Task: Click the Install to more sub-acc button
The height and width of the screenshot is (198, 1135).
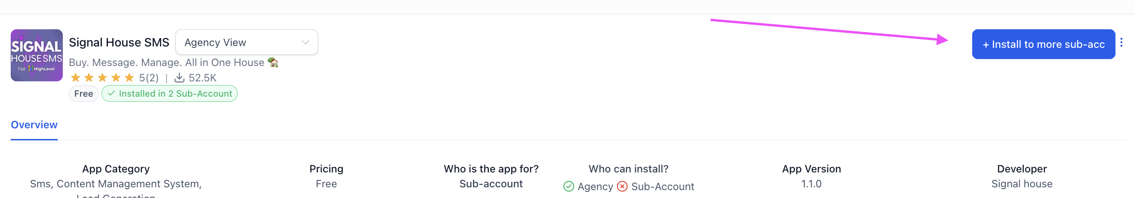Action: tap(1043, 44)
